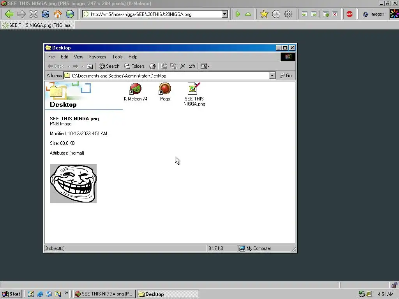Click the green Up triangle icon
The width and height of the screenshot is (399, 299).
point(247,14)
